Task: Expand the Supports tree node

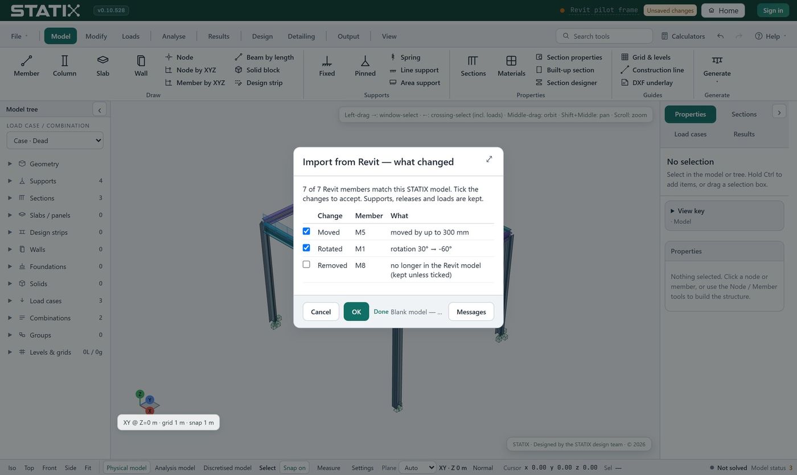Action: tap(10, 181)
